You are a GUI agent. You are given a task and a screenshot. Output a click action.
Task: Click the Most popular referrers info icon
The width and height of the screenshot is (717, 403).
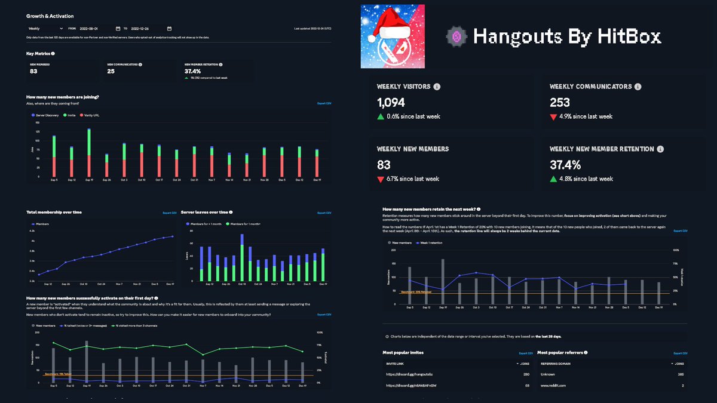[x=586, y=353]
